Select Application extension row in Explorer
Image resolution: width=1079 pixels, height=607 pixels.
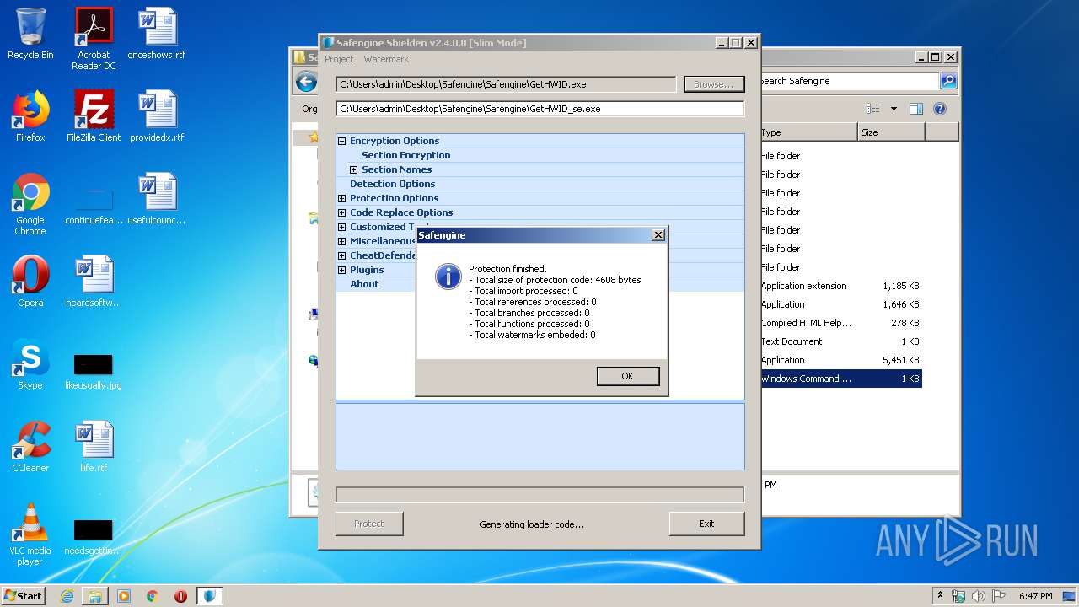coord(840,286)
